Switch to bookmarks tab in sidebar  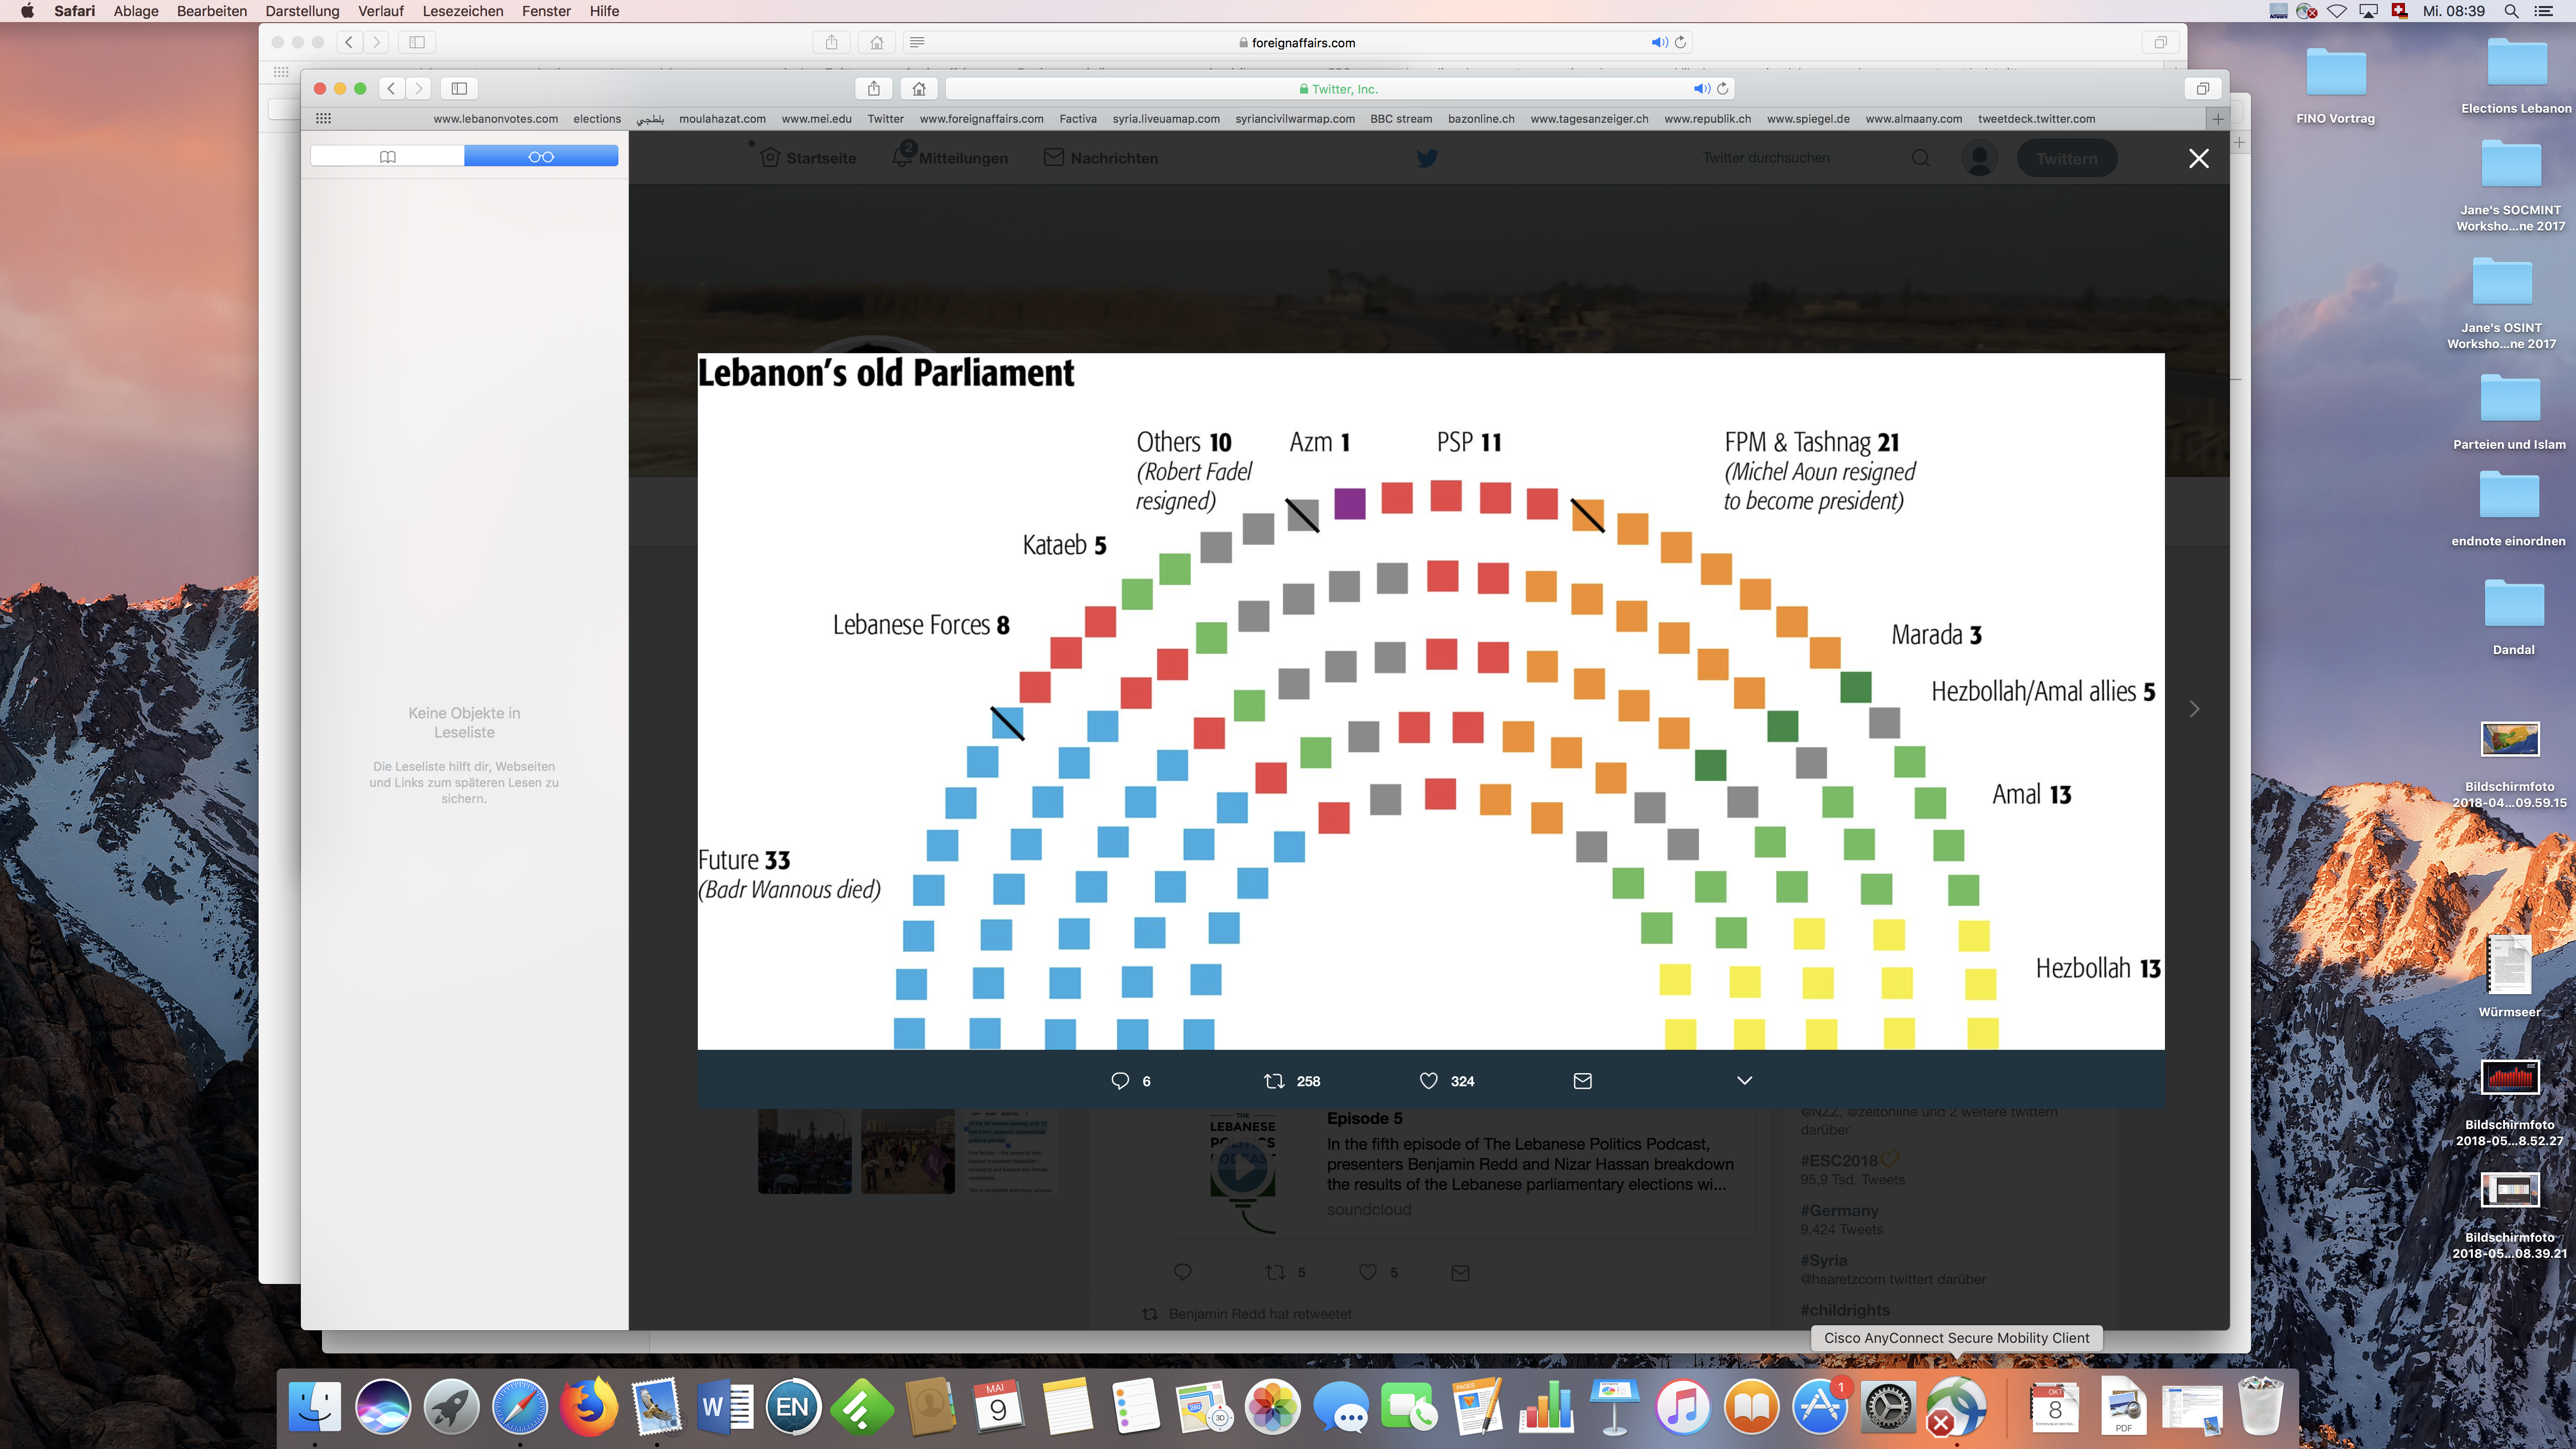coord(388,156)
